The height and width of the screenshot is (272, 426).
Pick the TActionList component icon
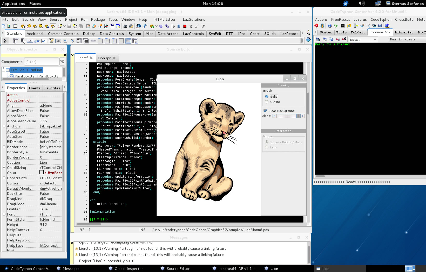(135, 41)
